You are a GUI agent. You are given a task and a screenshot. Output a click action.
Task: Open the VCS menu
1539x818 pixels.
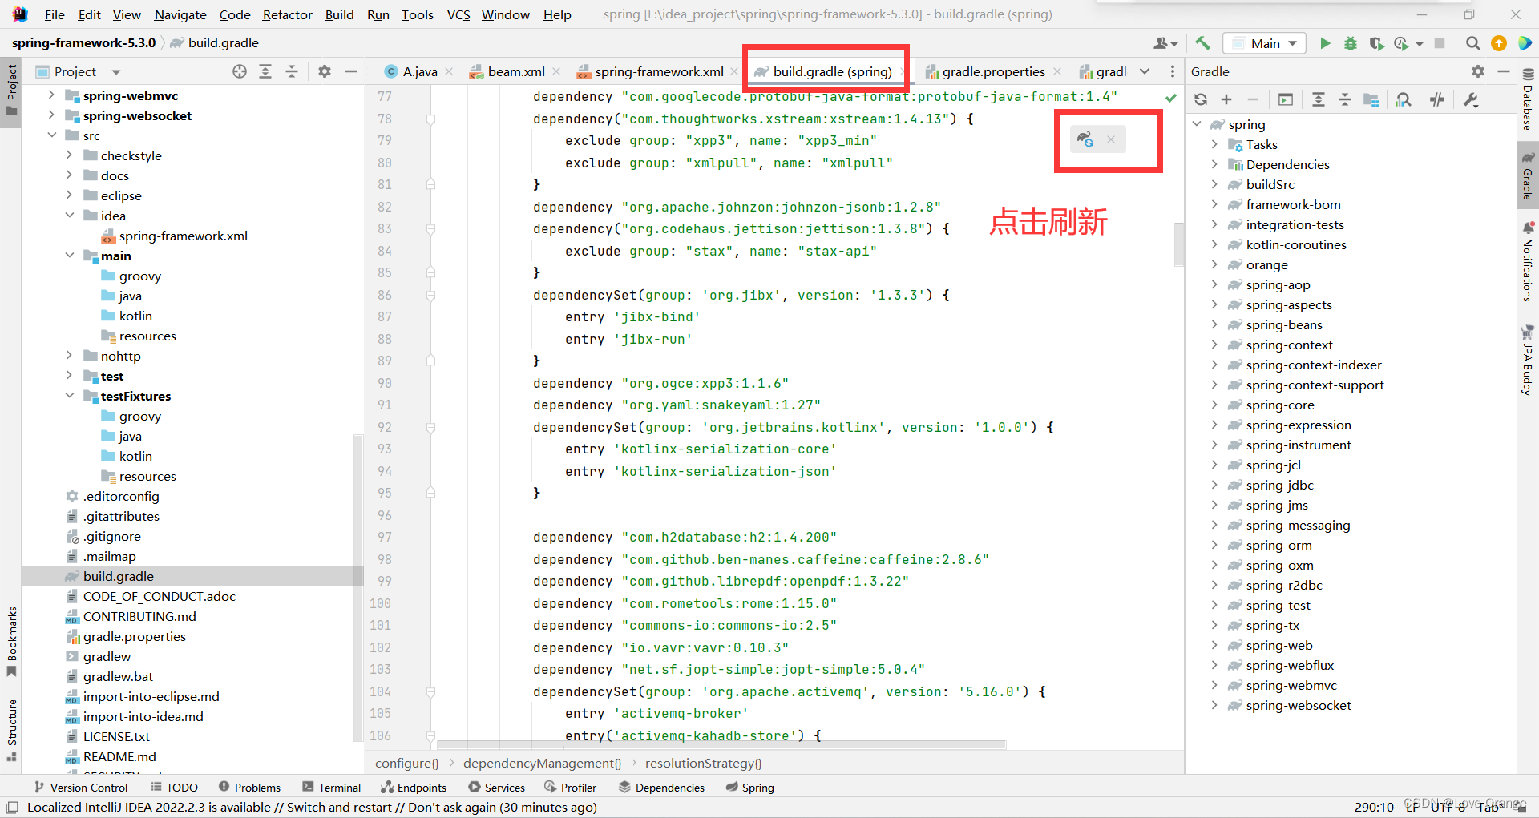(x=458, y=14)
